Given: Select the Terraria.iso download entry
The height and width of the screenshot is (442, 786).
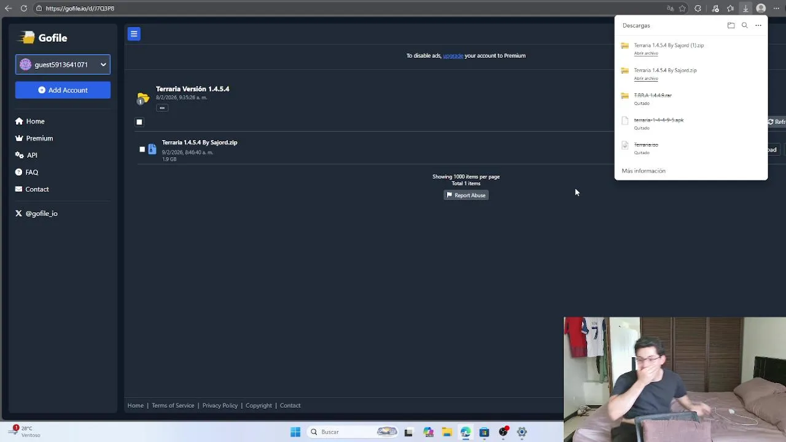Looking at the screenshot, I should [x=691, y=148].
